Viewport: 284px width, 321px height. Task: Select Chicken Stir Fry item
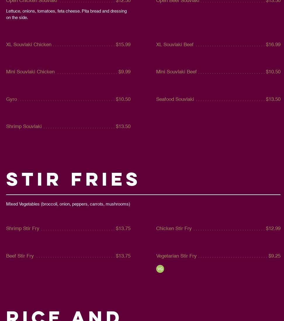[174, 228]
